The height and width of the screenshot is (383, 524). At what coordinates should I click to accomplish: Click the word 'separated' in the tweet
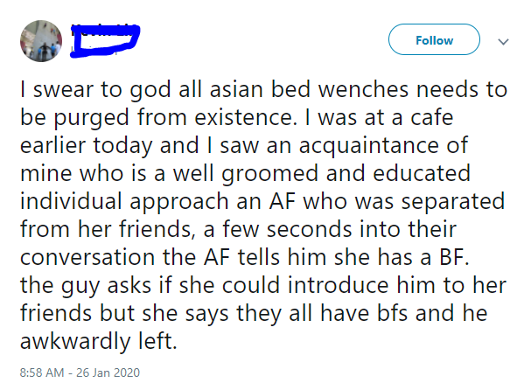click(x=453, y=202)
